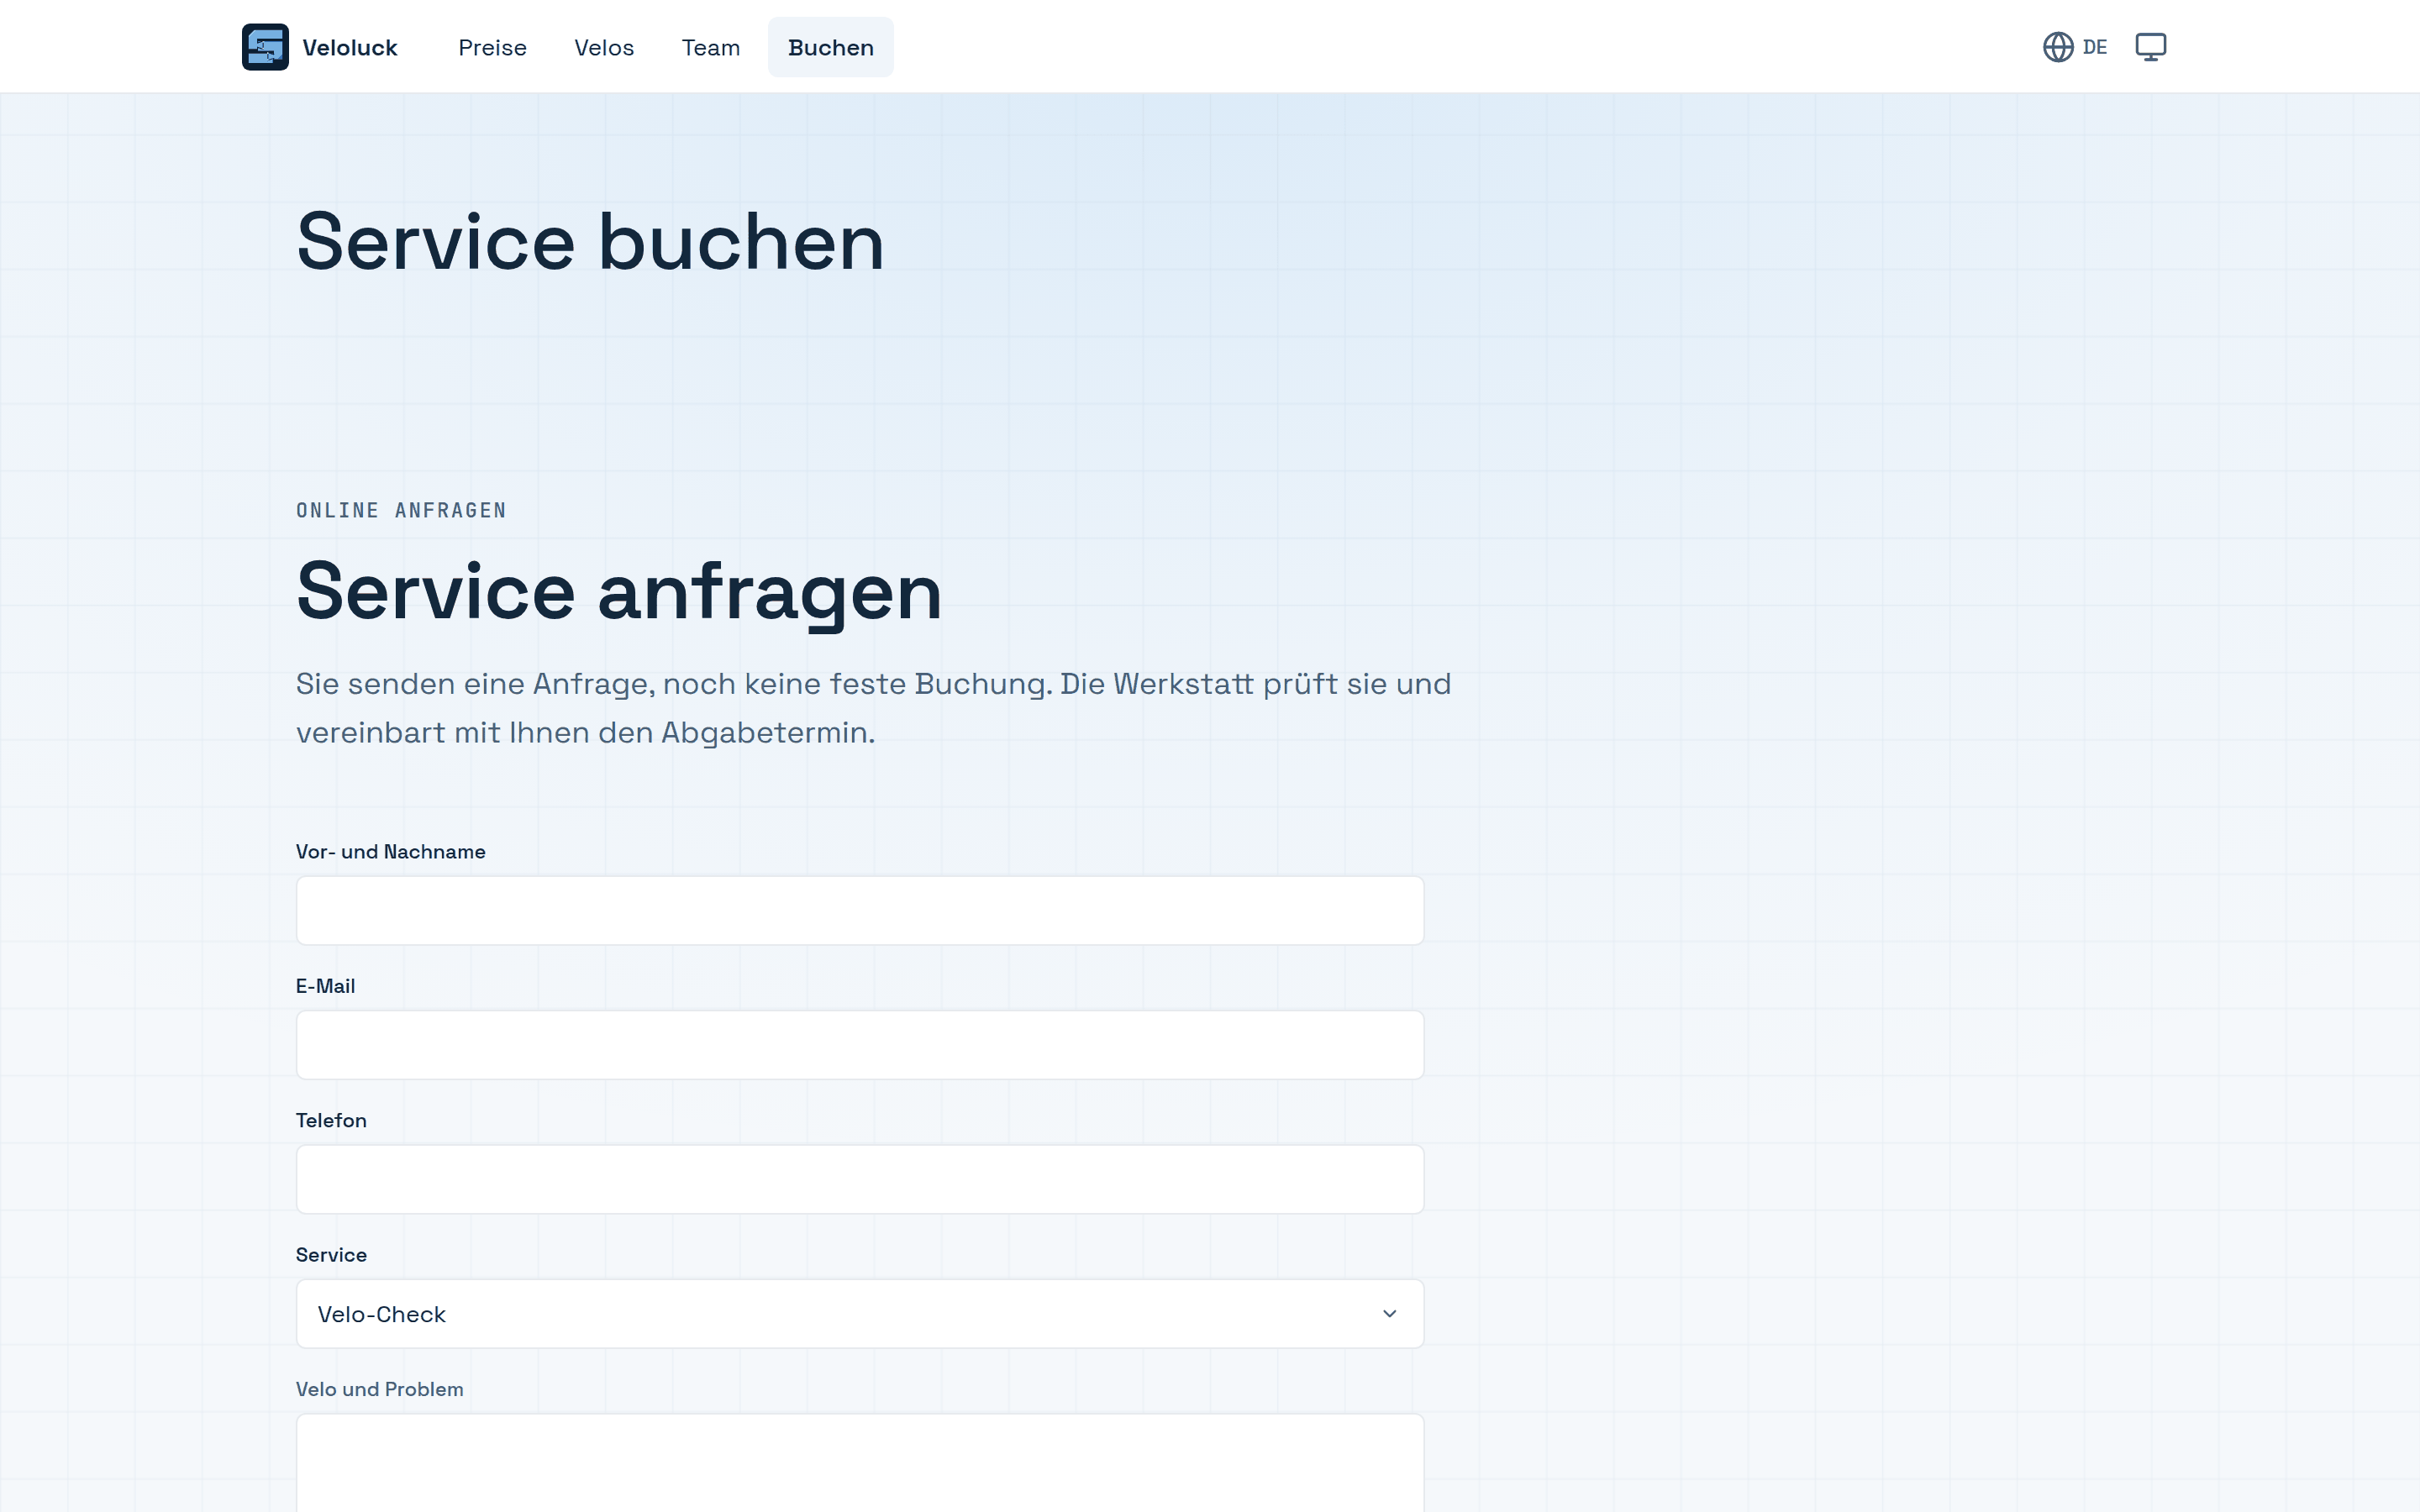Expand the Service dropdown chevron
This screenshot has height=1512, width=2420.
coord(1389,1313)
